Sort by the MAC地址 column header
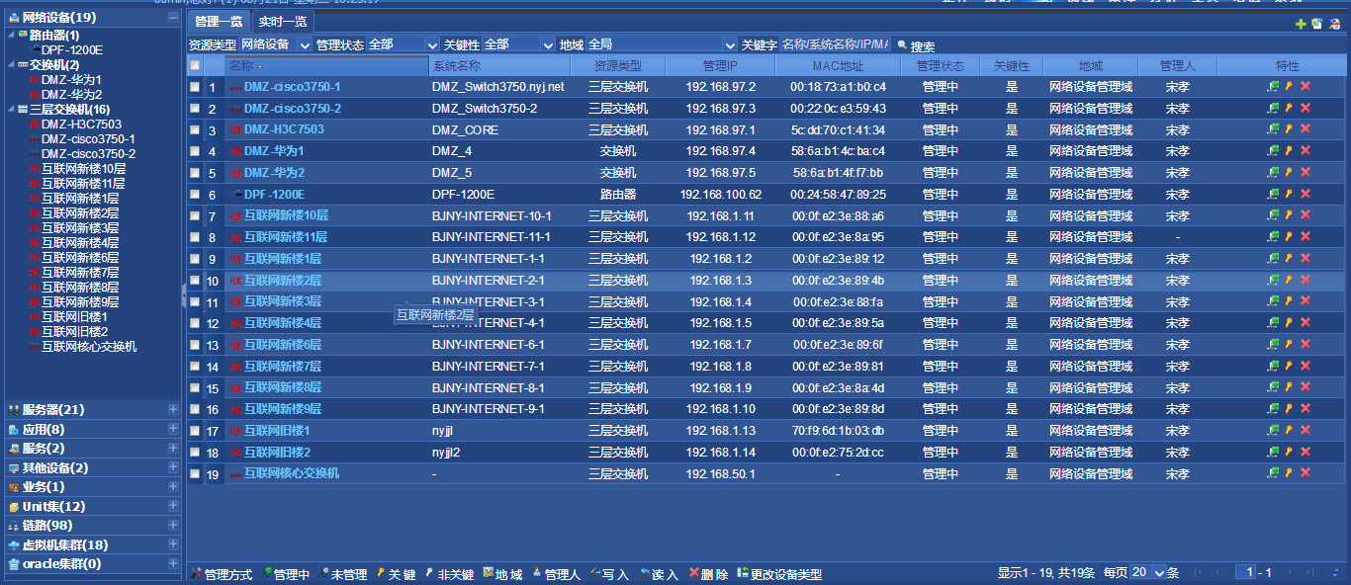Viewport: 1351px width, 585px height. (838, 66)
